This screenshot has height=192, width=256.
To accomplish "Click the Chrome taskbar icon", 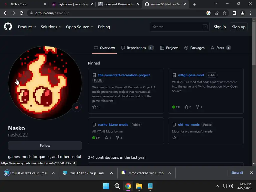I will point(128,186).
